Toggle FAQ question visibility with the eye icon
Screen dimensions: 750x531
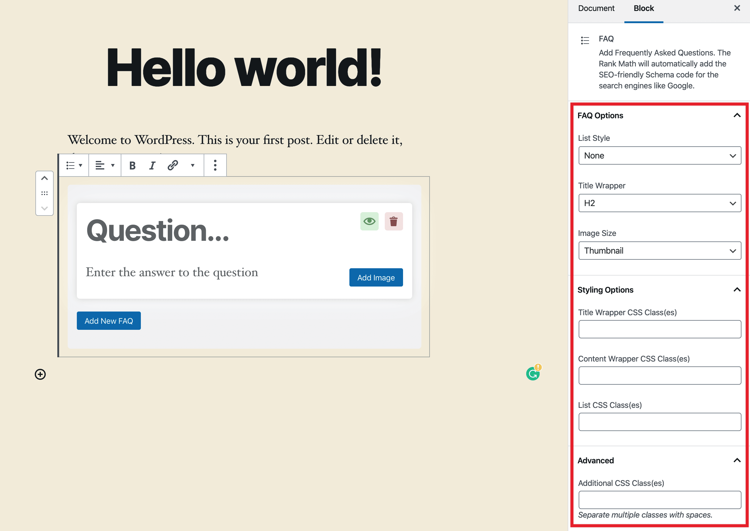pos(370,221)
